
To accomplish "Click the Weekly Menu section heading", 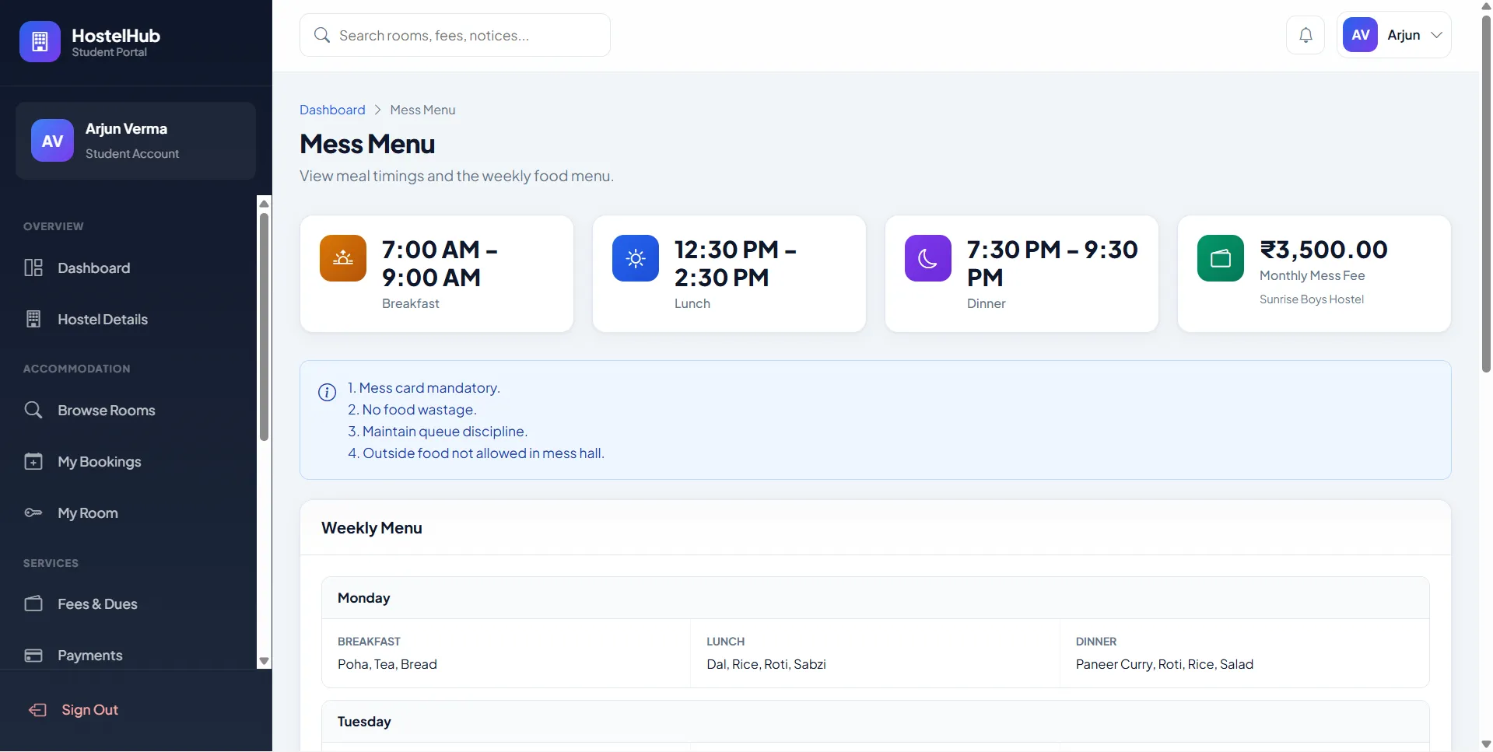I will (x=372, y=527).
